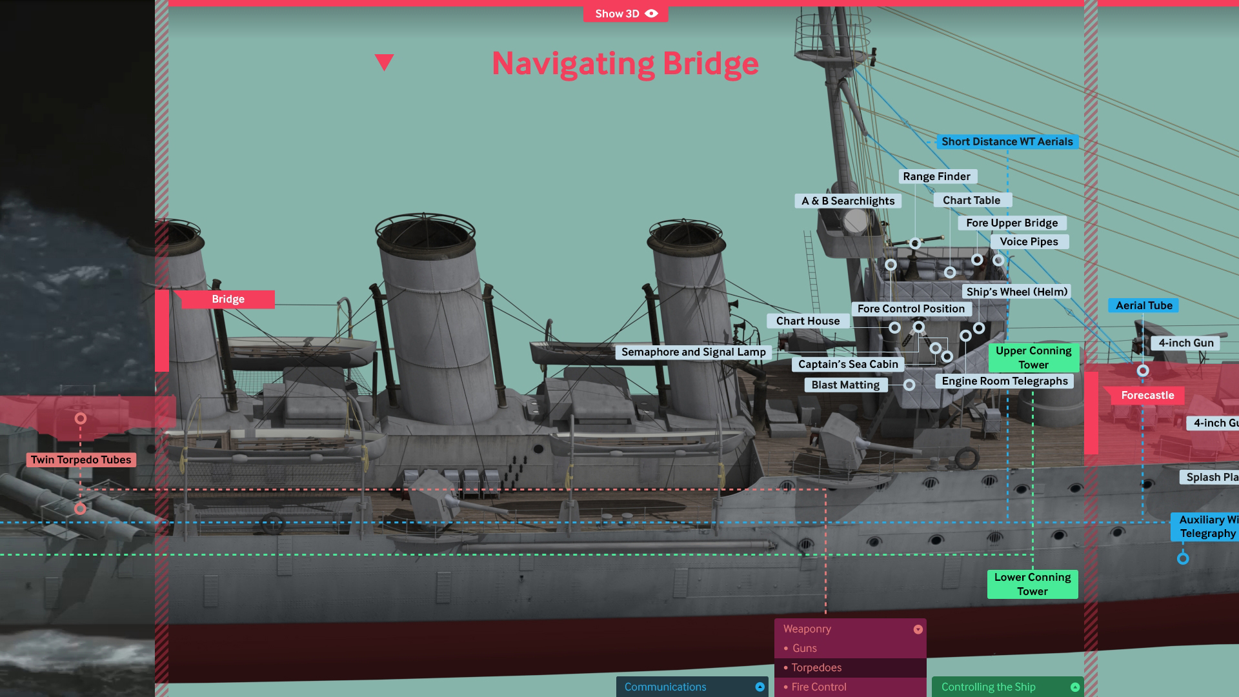Click the Auxiliary Wireless Telegraphy hotspot circle

click(x=1183, y=559)
